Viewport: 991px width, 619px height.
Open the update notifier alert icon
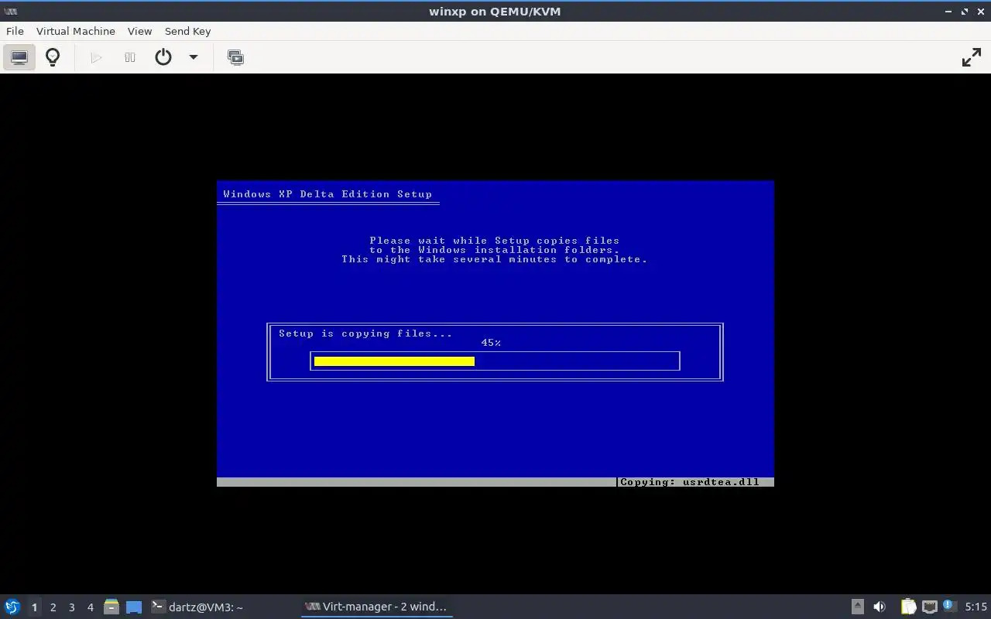[x=949, y=606]
